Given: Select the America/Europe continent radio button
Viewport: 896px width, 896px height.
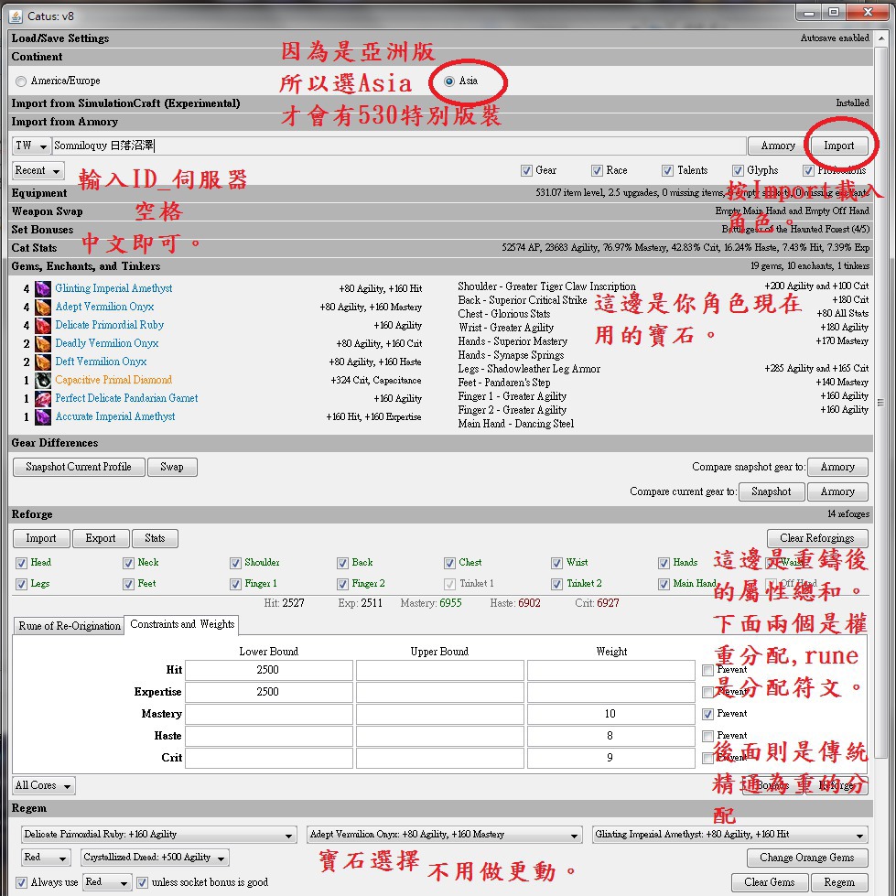Looking at the screenshot, I should (x=21, y=81).
